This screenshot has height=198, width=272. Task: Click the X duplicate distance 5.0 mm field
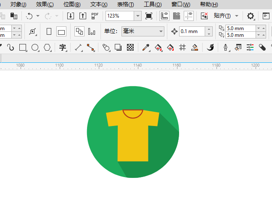point(240,28)
